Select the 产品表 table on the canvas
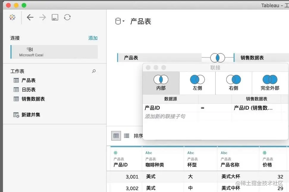Viewport: 289px width, 192px height. 159,58
